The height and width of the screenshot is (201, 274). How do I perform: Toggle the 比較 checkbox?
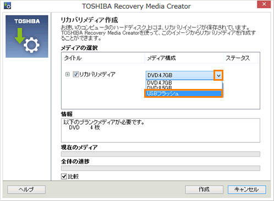point(64,176)
